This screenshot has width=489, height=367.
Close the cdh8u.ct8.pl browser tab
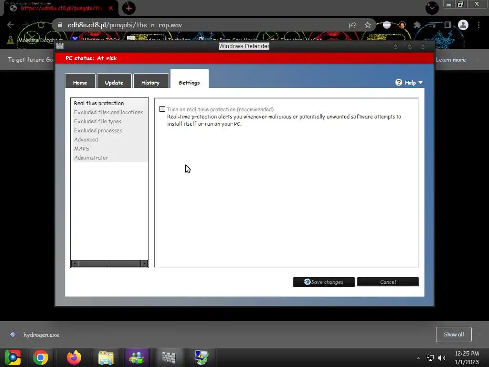tap(111, 8)
